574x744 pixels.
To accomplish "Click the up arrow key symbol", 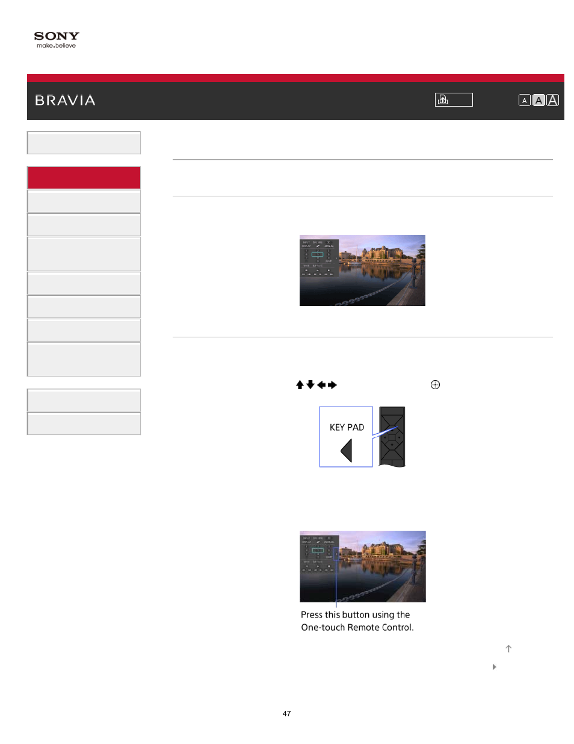I will (x=300, y=385).
